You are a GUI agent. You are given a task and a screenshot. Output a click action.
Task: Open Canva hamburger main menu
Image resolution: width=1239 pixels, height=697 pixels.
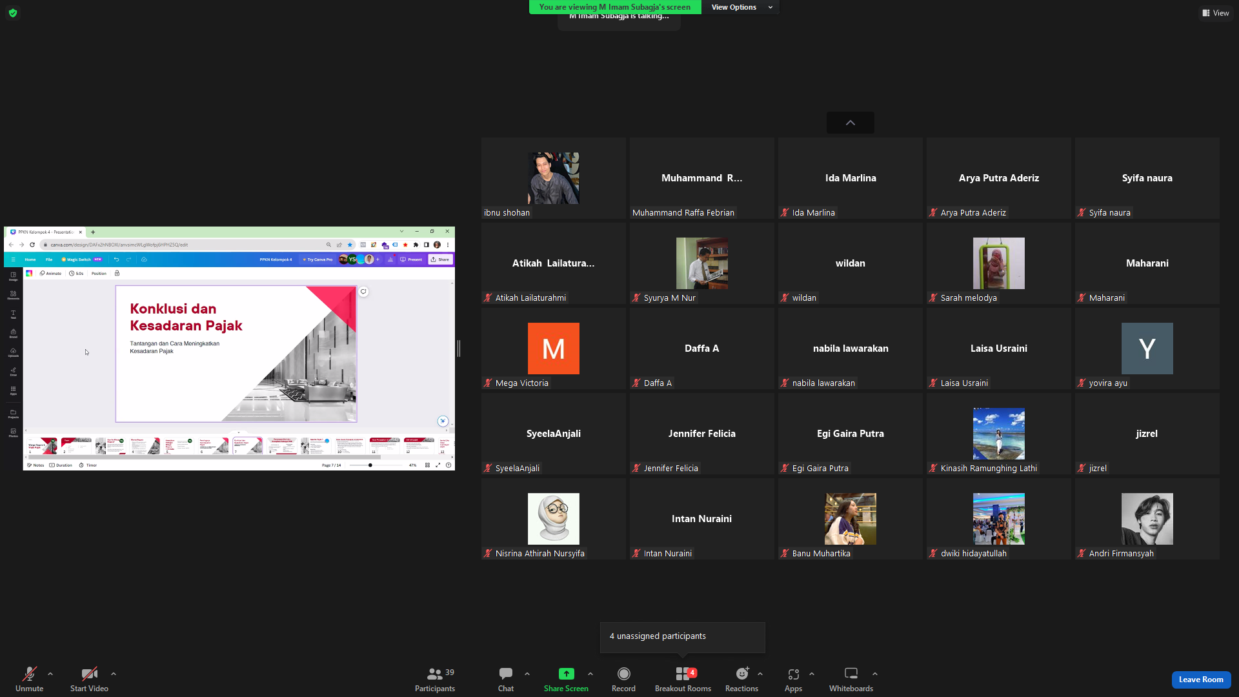point(13,259)
